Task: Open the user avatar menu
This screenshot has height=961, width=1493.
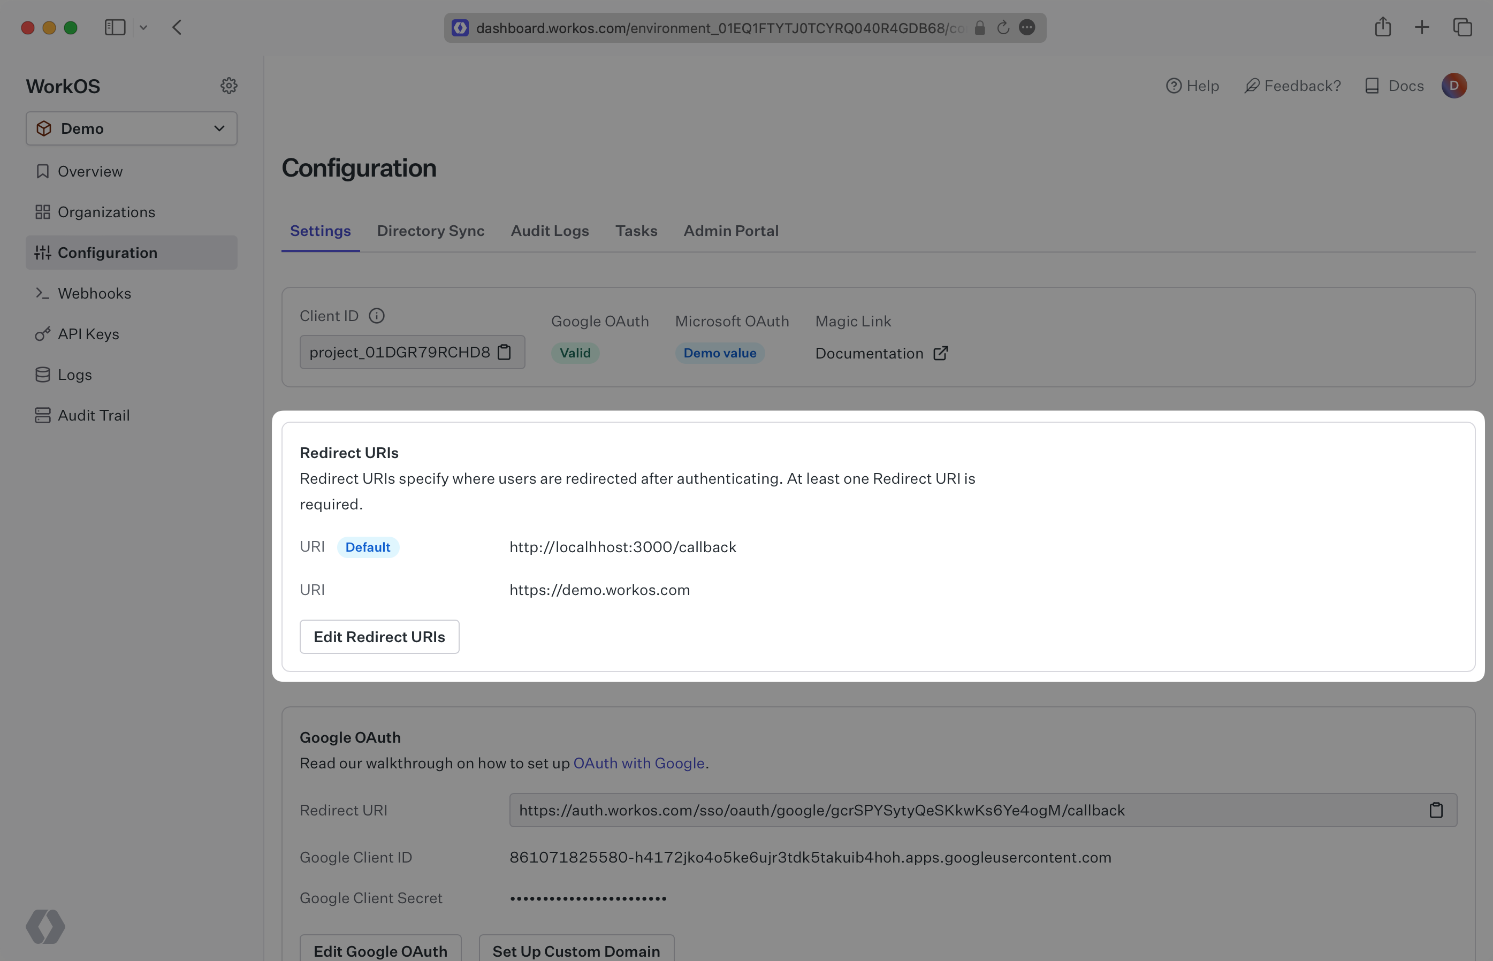Action: pyautogui.click(x=1454, y=86)
